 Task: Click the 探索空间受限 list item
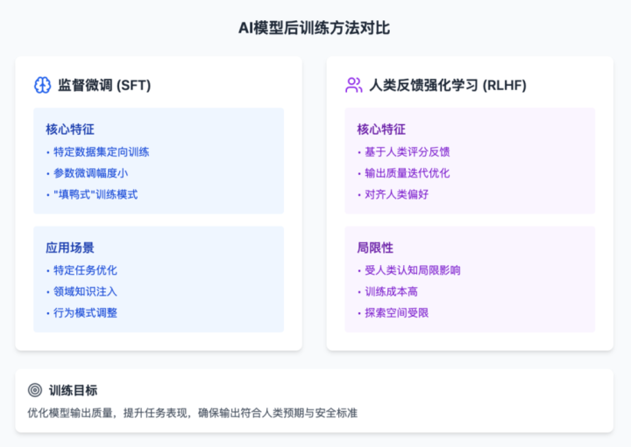point(396,313)
